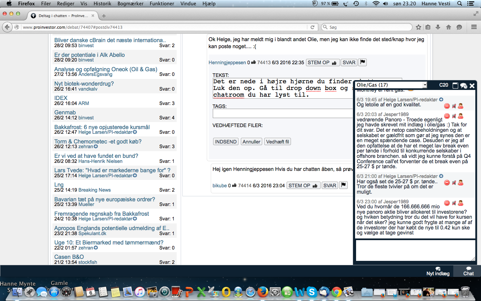Click the chat message input box
This screenshot has height=301, width=481.
416,250
